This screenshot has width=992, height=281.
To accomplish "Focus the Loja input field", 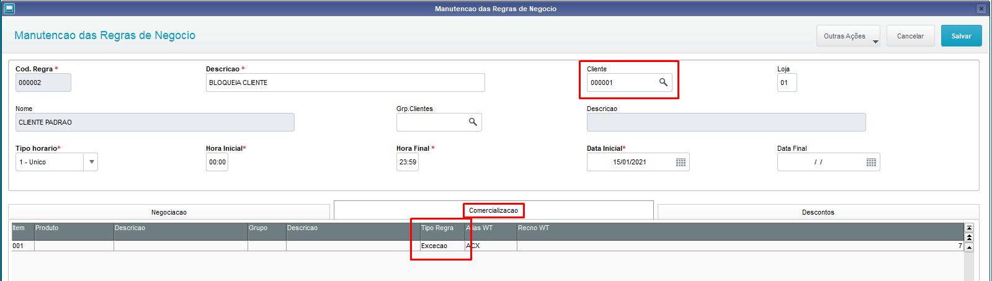I will pos(787,83).
